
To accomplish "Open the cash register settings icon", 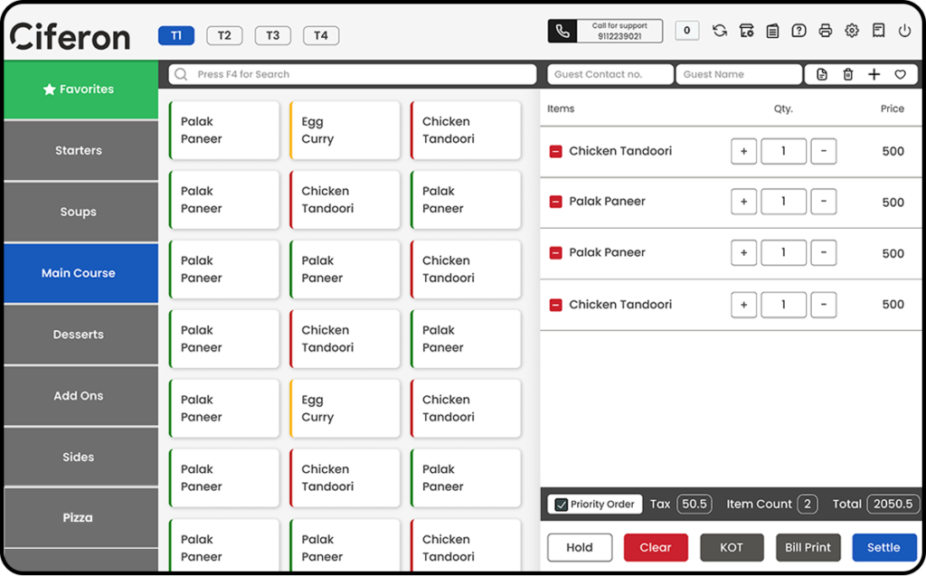I will 746,30.
